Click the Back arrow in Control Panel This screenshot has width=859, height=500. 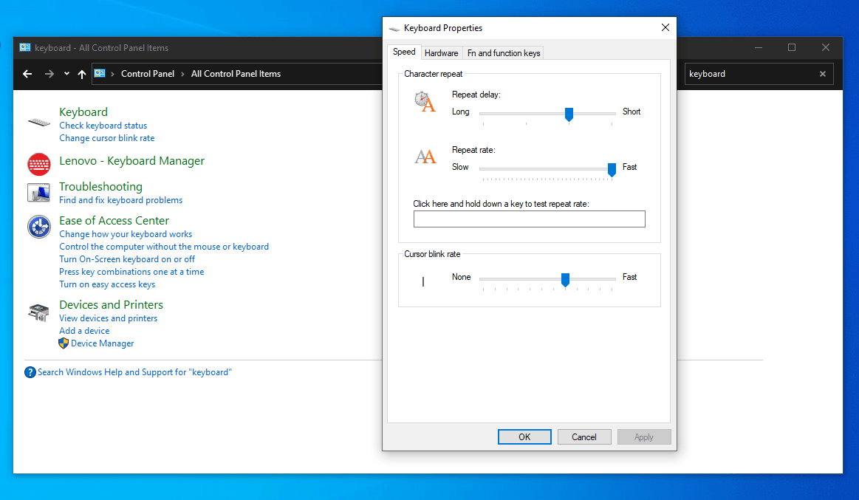(27, 74)
